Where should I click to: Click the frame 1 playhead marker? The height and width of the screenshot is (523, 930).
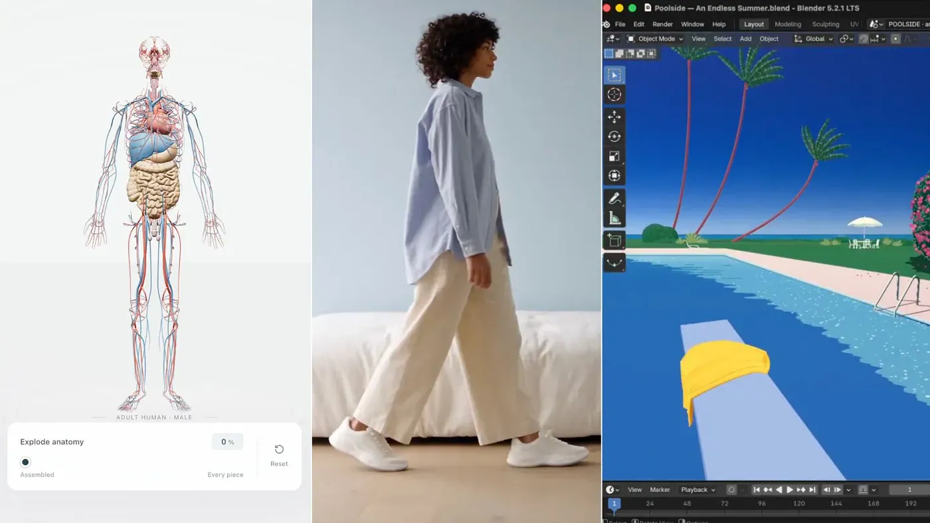coord(614,504)
